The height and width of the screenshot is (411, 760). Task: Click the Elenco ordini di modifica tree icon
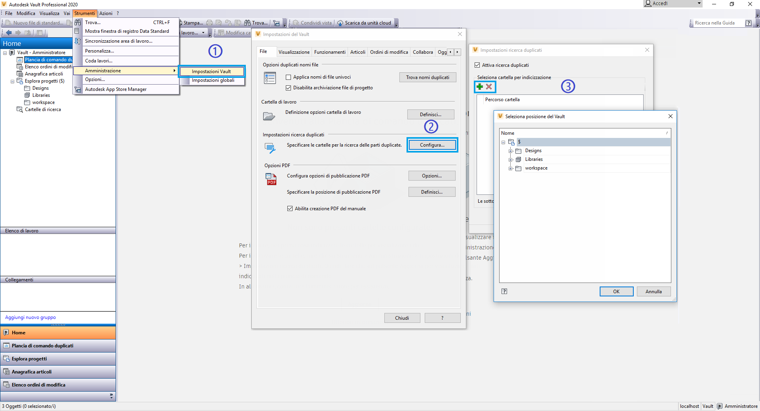pyautogui.click(x=20, y=67)
